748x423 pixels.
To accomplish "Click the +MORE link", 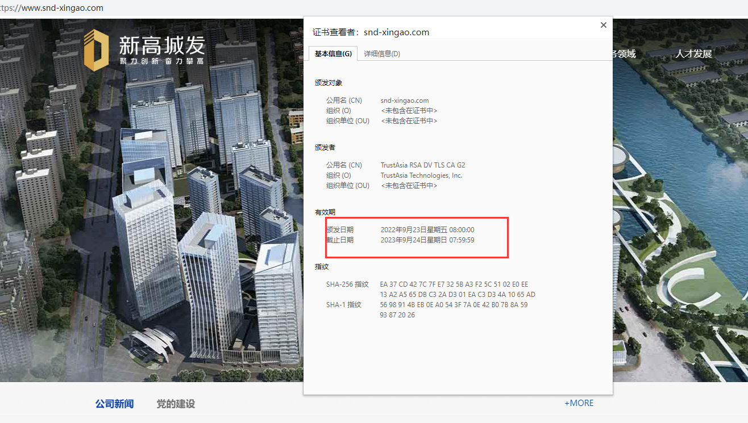I will tap(579, 403).
